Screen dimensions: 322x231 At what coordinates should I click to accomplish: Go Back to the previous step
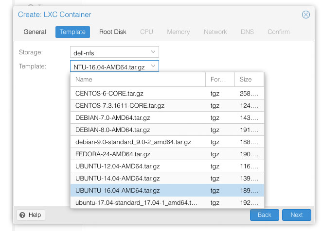[264, 215]
